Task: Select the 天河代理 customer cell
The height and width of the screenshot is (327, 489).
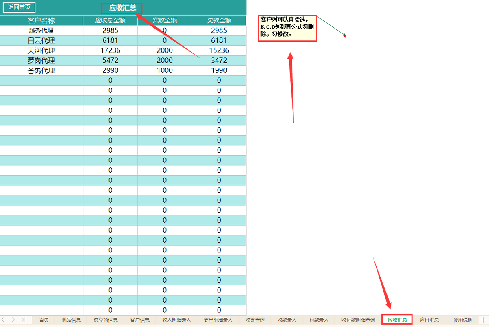Action: [42, 50]
